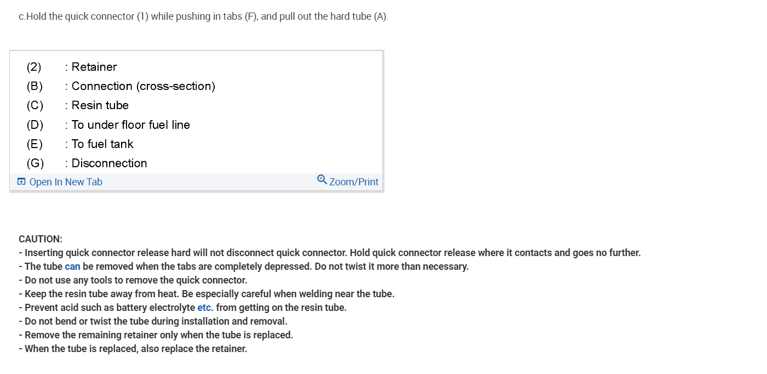Click the Zoom/Print magnifier icon

[x=322, y=180]
